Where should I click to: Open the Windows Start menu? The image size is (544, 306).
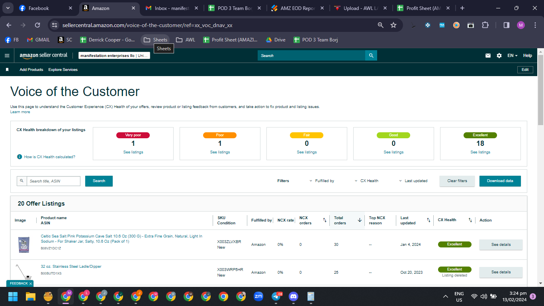pyautogui.click(x=13, y=296)
